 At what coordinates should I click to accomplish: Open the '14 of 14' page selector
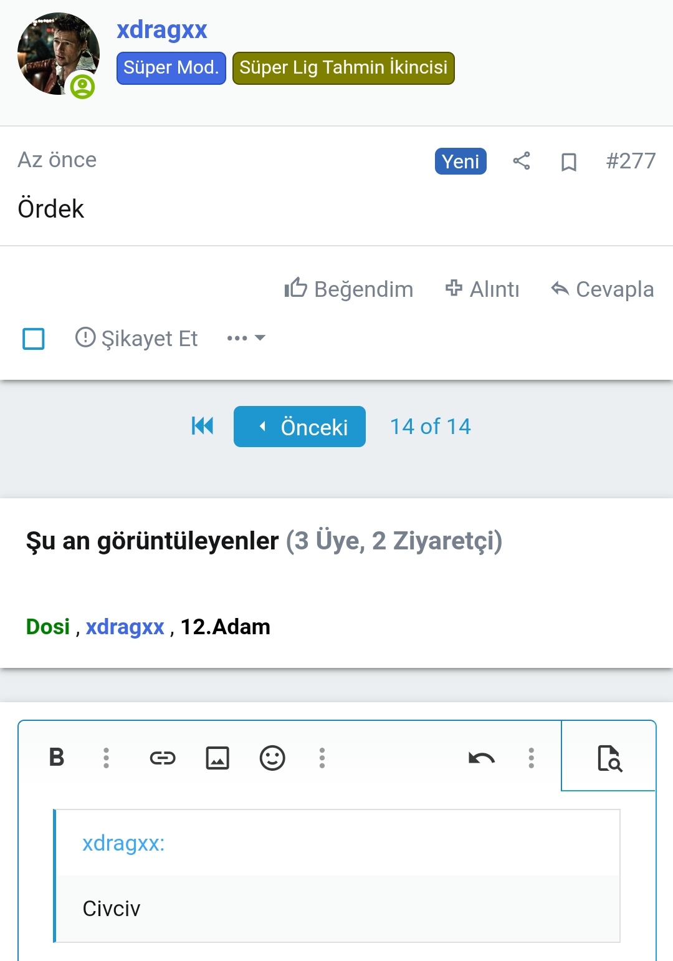pyautogui.click(x=430, y=427)
